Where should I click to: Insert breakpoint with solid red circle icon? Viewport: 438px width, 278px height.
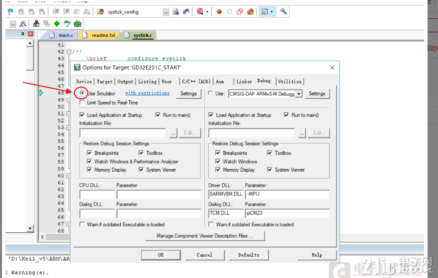click(219, 12)
